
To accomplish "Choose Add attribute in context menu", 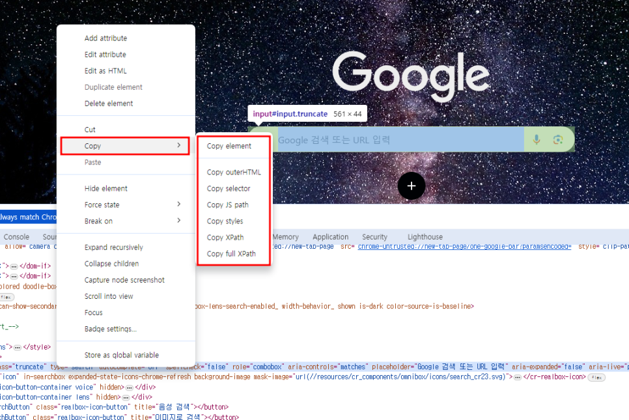I will click(x=105, y=38).
